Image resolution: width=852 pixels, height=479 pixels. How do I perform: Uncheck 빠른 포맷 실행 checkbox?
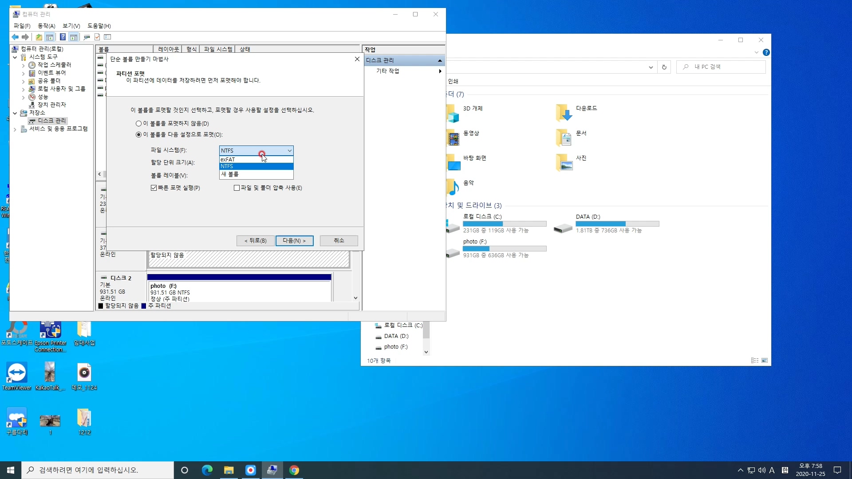pos(154,188)
